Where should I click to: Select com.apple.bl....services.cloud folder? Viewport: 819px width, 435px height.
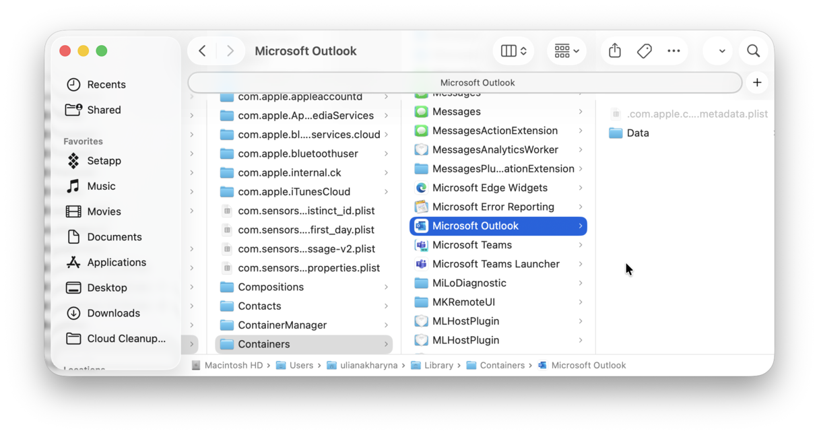304,135
